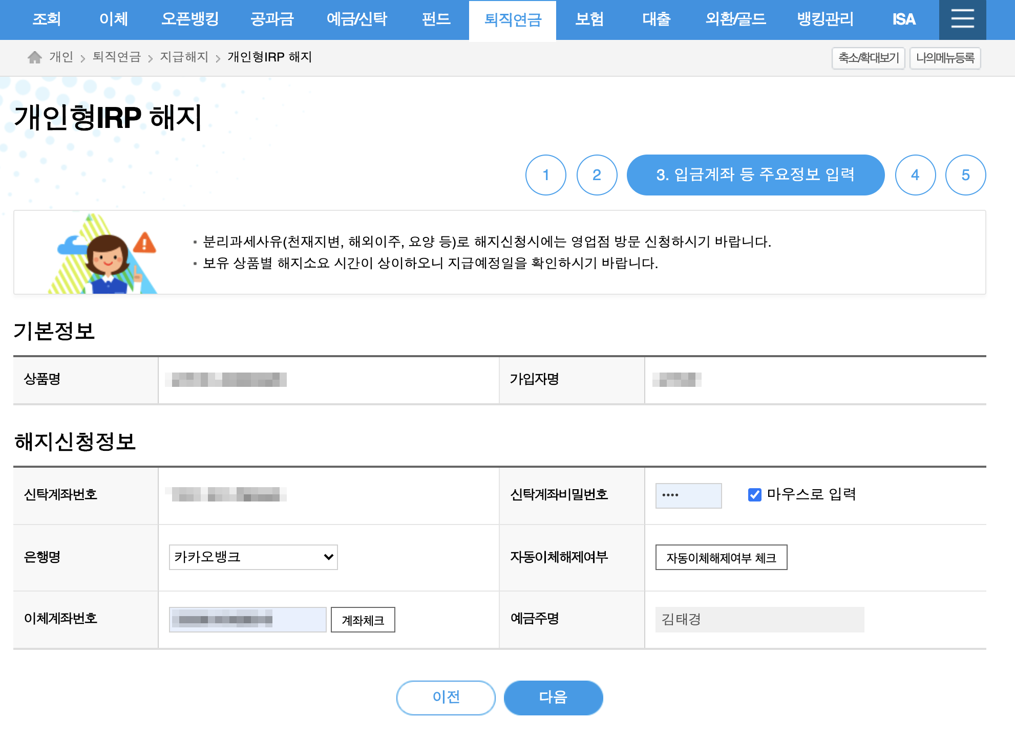
Task: Click the 축소/확대보기 button
Action: point(868,58)
